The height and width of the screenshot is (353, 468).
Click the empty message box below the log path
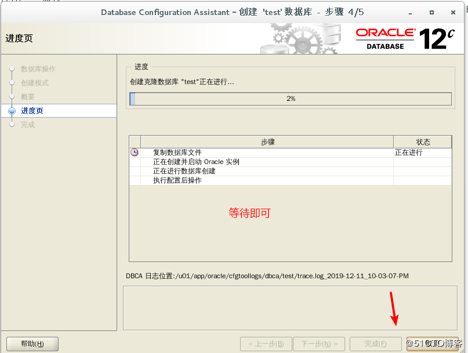290,308
